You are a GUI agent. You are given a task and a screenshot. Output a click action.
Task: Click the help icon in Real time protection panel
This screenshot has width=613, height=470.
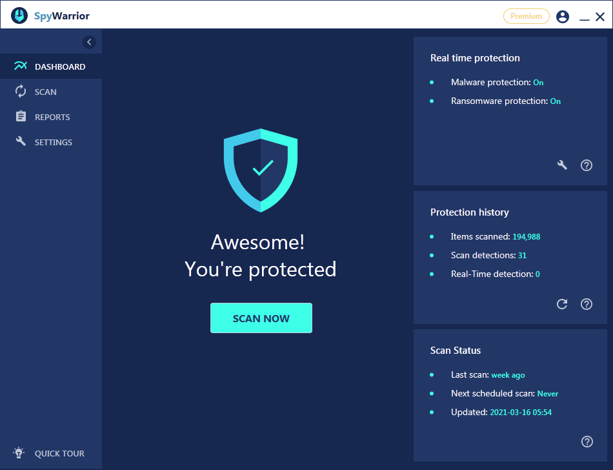pos(586,165)
